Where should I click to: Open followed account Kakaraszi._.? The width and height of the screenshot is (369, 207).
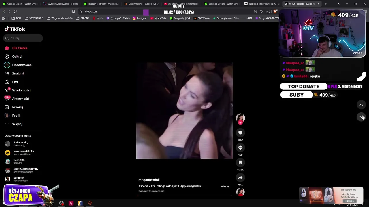(x=21, y=144)
